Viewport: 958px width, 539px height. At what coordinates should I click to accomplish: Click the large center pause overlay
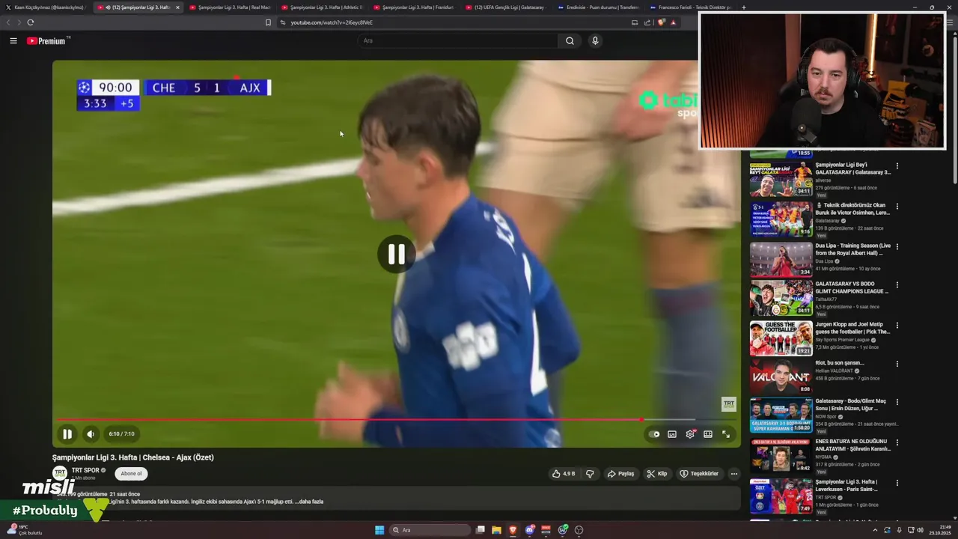coord(396,255)
